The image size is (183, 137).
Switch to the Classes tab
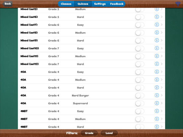click(66, 4)
